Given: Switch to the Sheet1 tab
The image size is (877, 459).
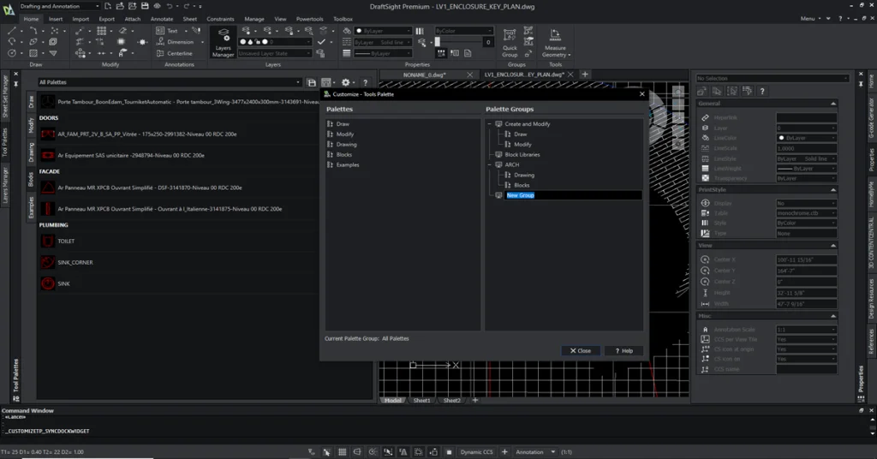Looking at the screenshot, I should click(x=422, y=400).
